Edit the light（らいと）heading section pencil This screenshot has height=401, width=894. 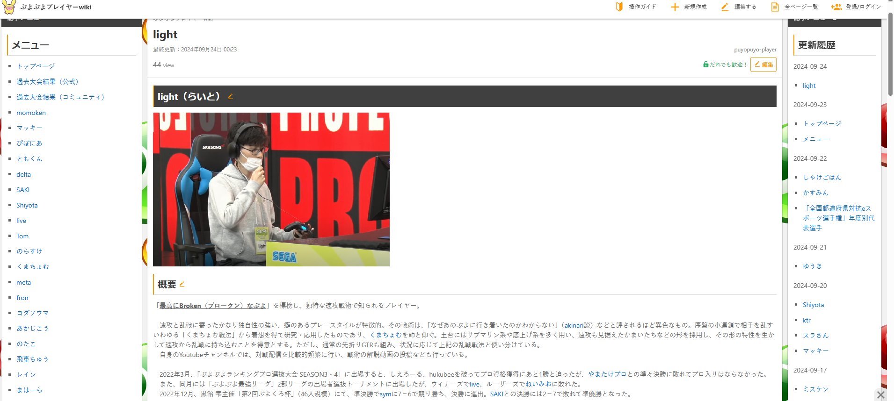tap(230, 97)
